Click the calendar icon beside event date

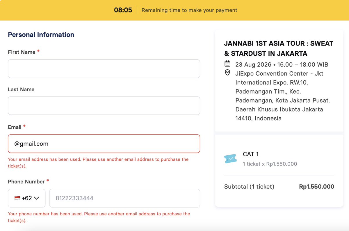click(x=227, y=63)
